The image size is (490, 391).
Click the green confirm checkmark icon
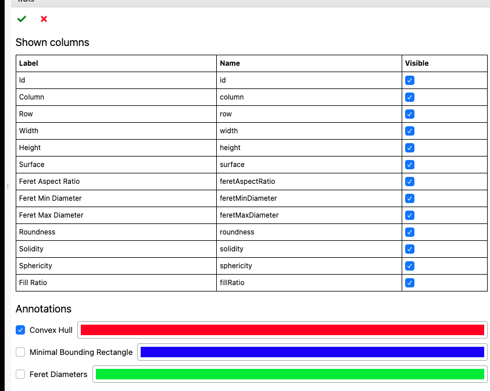[x=22, y=19]
